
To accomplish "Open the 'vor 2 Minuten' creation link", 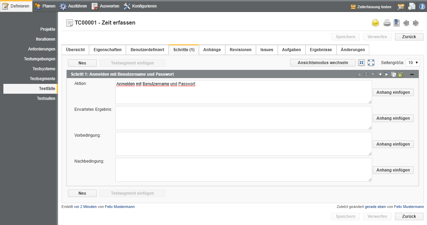I will pyautogui.click(x=85, y=207).
